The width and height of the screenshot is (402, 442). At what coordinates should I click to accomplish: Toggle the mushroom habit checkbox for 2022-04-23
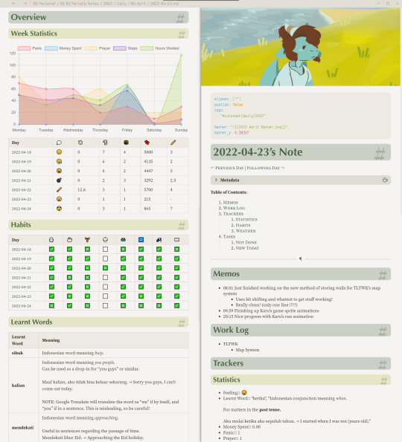click(x=105, y=296)
